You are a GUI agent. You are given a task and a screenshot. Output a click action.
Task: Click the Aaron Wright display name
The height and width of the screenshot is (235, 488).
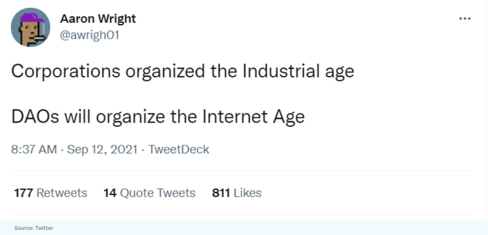[x=98, y=19]
